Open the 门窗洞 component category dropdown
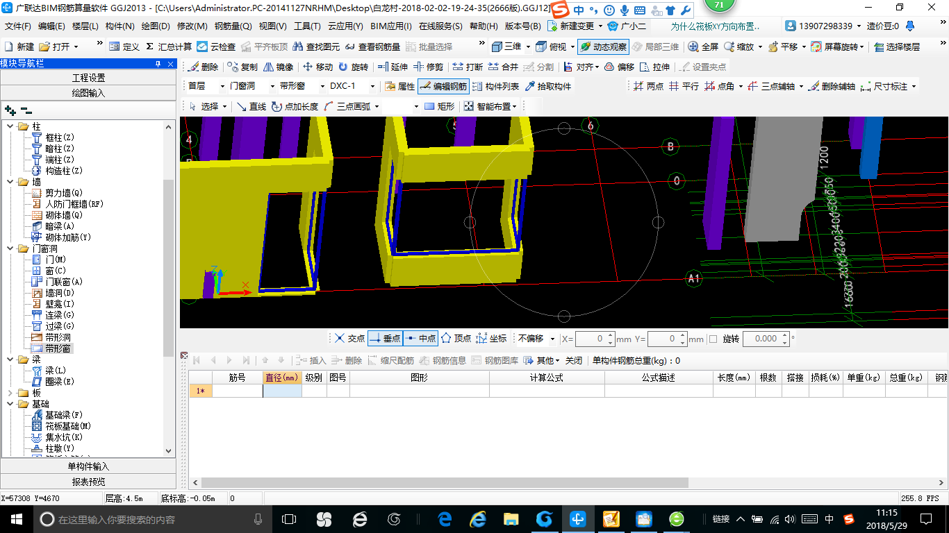949x533 pixels. [x=272, y=86]
